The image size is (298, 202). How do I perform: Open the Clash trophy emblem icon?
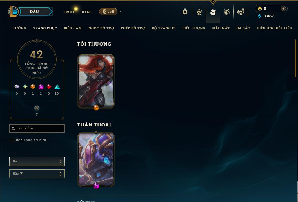click(x=185, y=12)
